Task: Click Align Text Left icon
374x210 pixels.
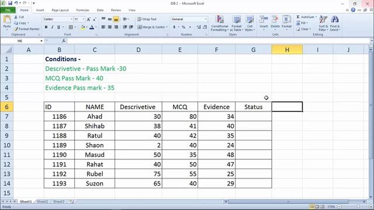Action: (103, 27)
